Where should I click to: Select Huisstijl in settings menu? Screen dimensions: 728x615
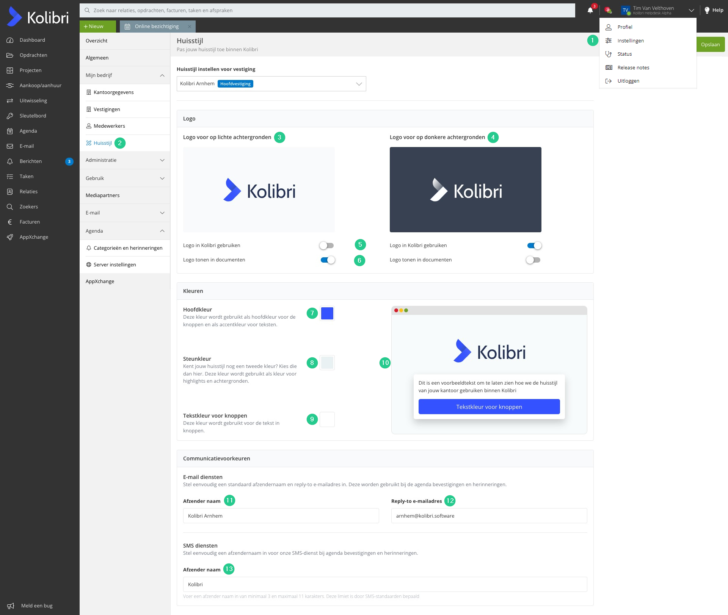tap(102, 143)
